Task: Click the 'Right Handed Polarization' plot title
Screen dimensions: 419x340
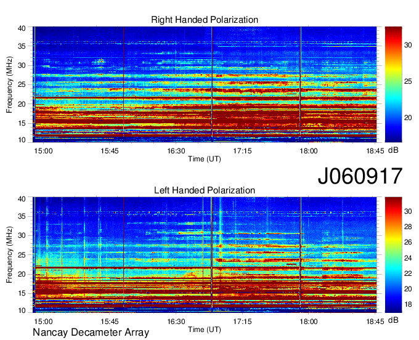Action: 205,20
